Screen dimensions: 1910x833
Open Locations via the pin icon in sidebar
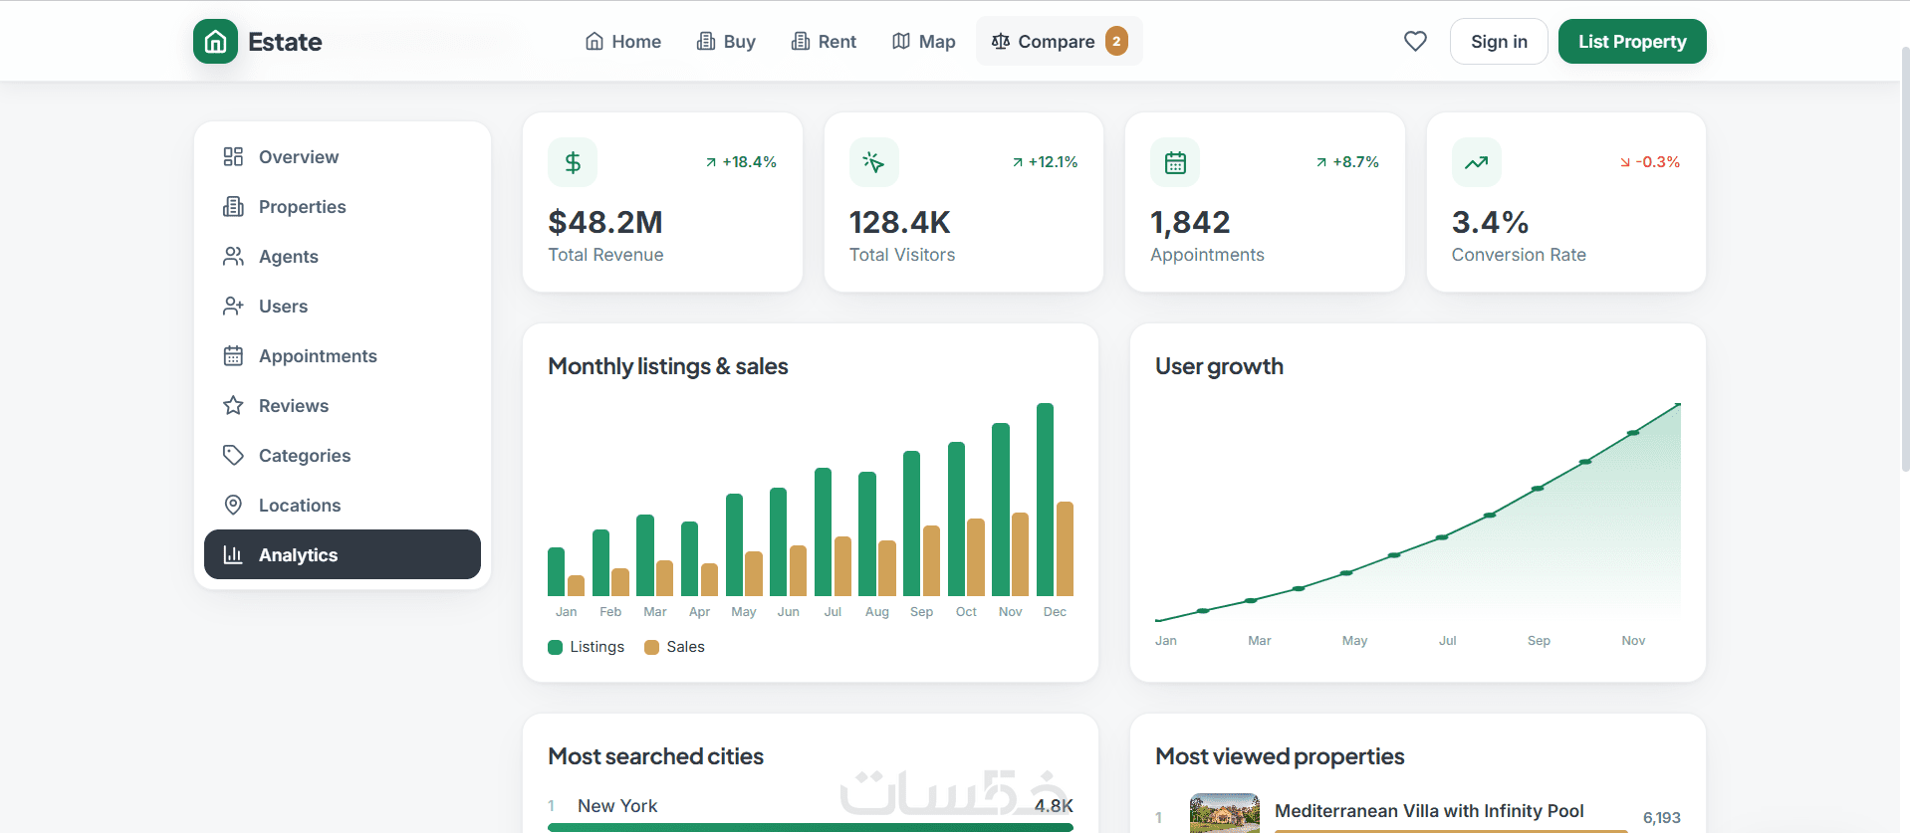pyautogui.click(x=233, y=505)
